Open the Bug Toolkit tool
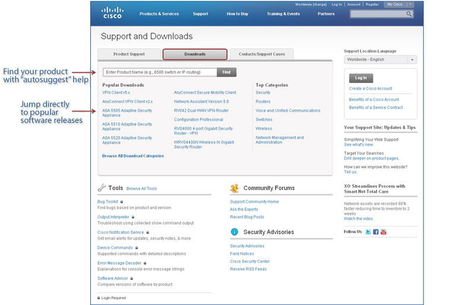This screenshot has height=305, width=475. tap(107, 202)
